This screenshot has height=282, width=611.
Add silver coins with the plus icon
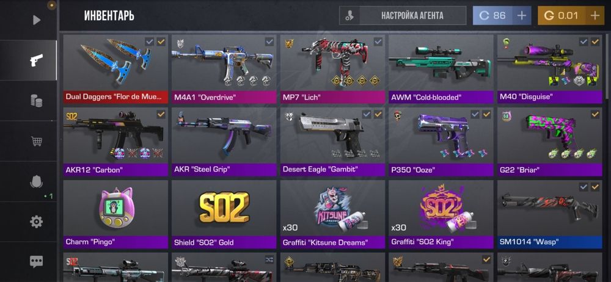521,16
